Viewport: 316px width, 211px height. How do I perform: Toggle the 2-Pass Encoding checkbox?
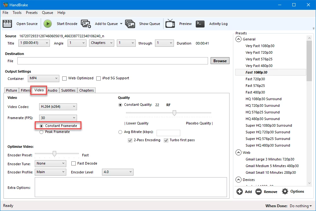pyautogui.click(x=130, y=140)
